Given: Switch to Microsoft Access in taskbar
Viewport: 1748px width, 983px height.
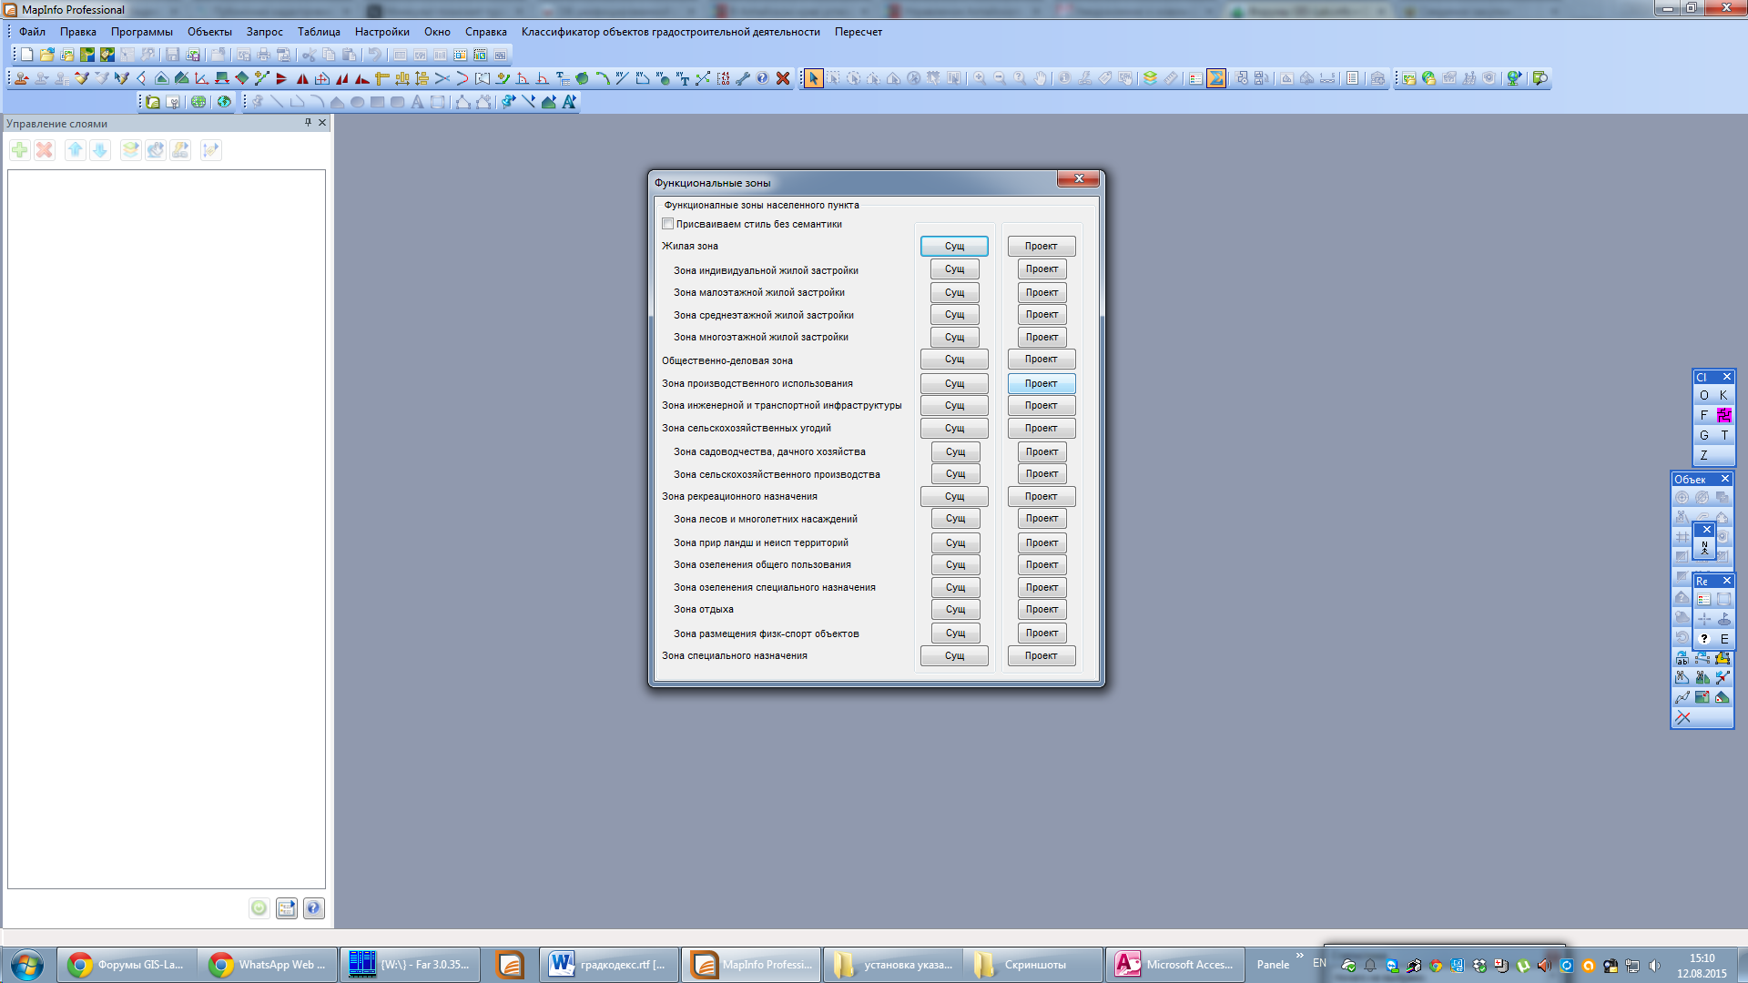Looking at the screenshot, I should [x=1174, y=965].
